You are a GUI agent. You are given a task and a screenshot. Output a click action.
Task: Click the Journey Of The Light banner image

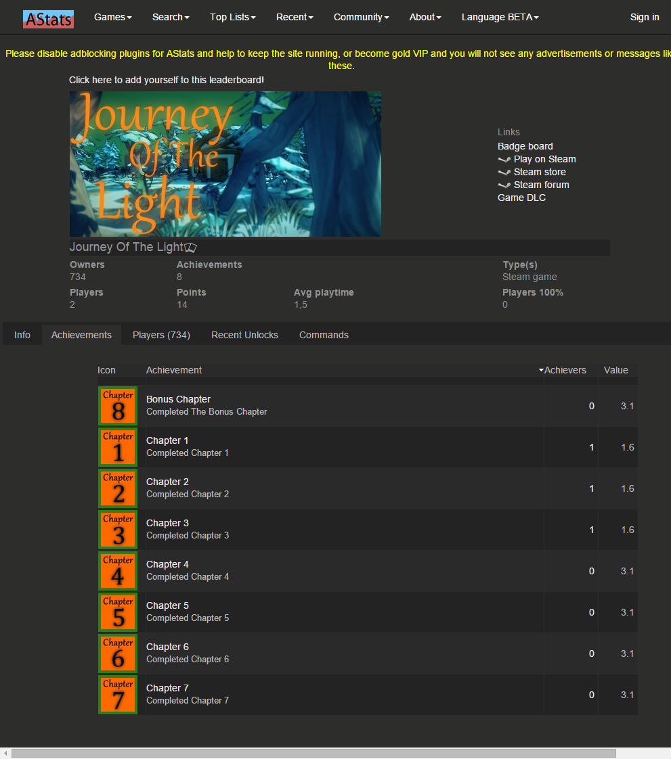225,164
